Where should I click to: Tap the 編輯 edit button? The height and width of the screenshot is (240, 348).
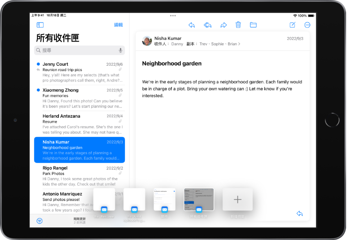tap(118, 25)
